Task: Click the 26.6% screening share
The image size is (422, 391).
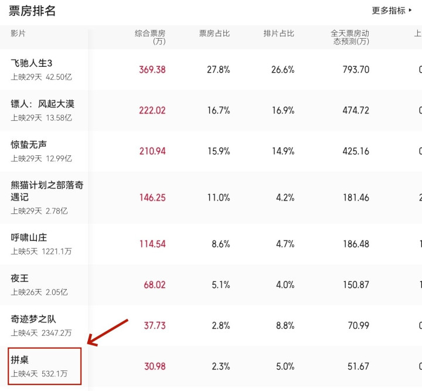Action: pyautogui.click(x=283, y=70)
